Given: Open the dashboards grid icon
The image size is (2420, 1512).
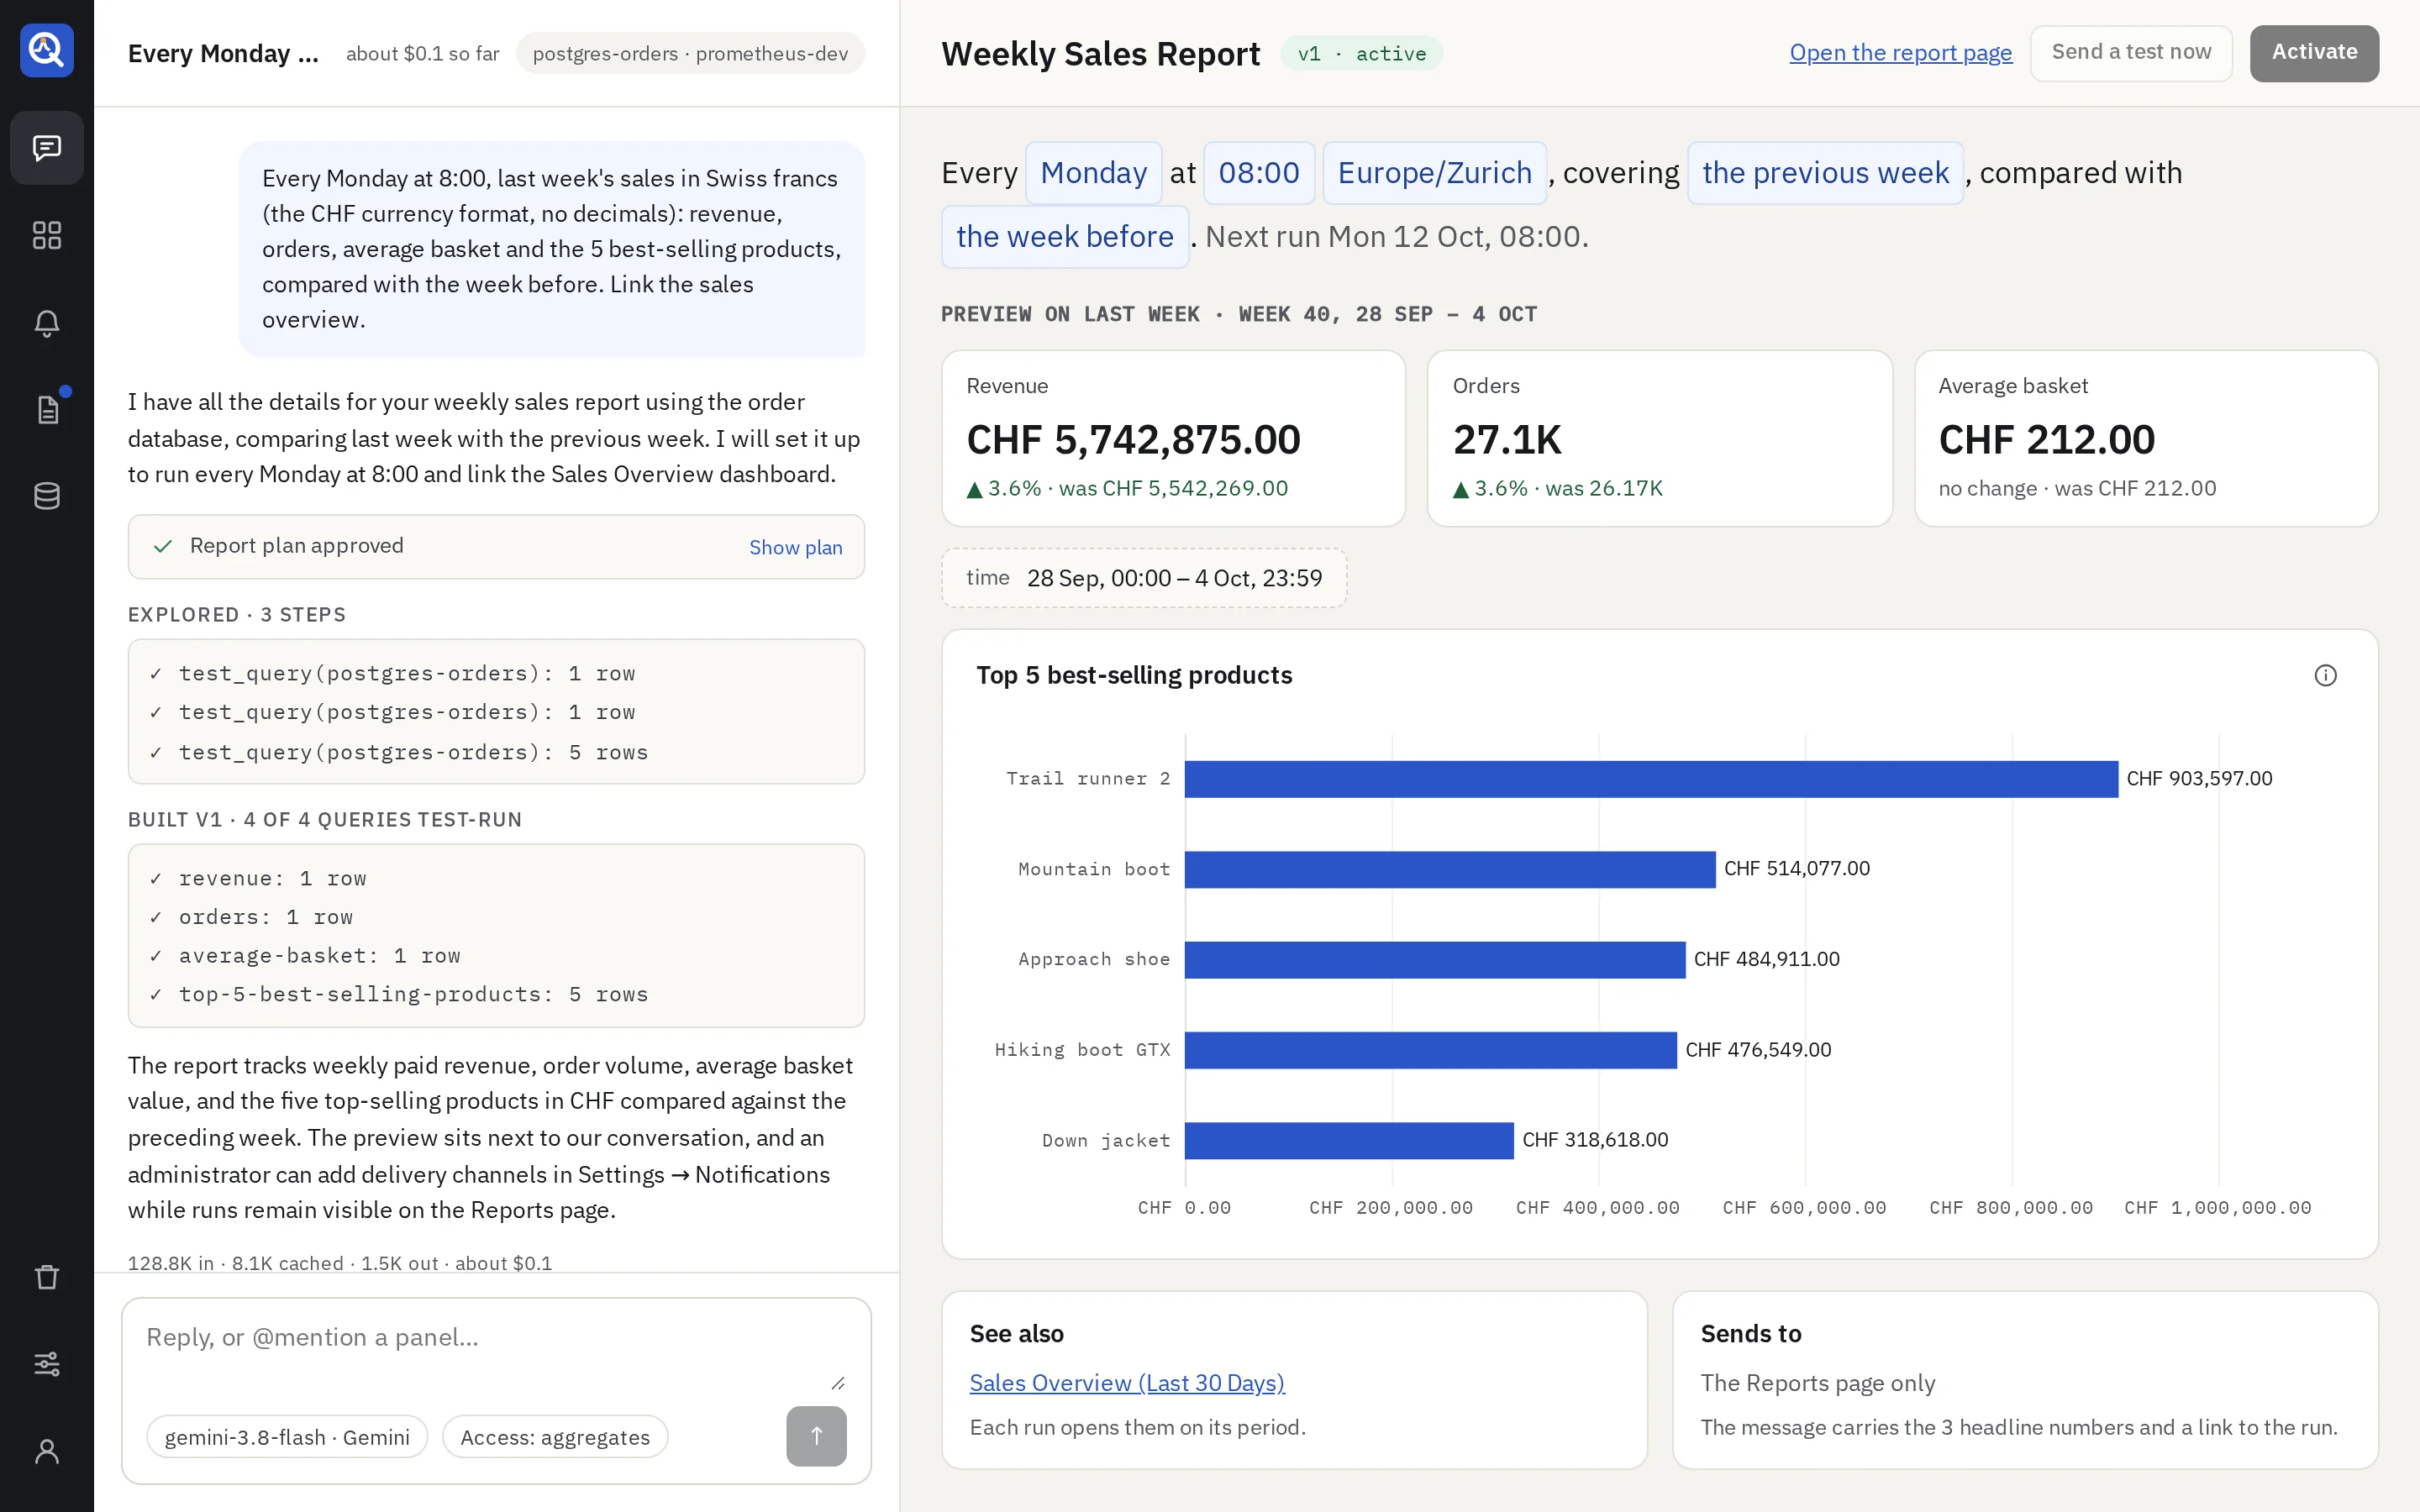Looking at the screenshot, I should (x=47, y=235).
